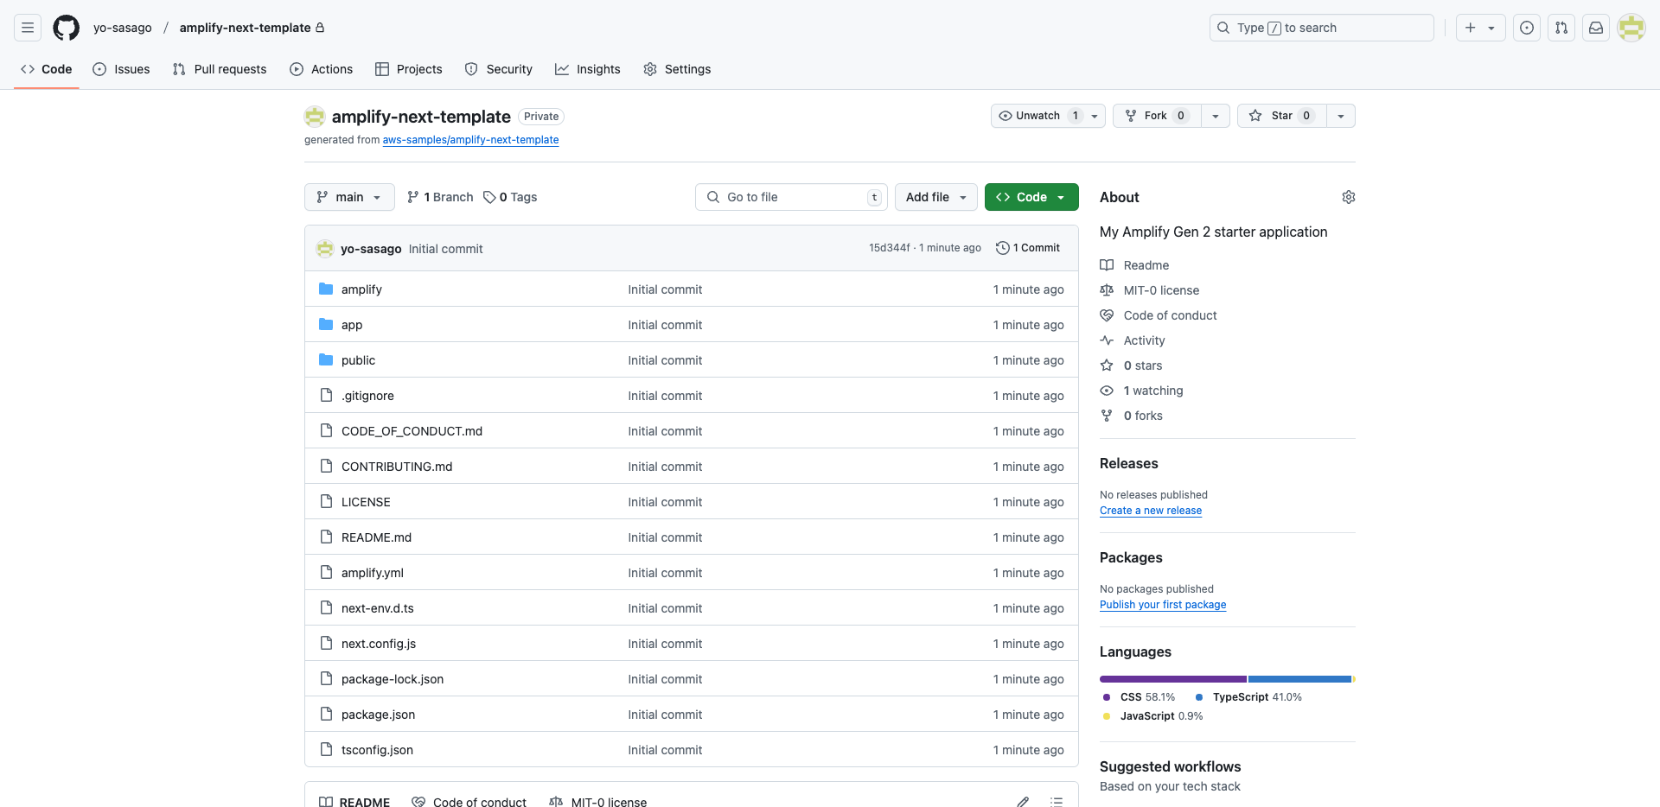Select the README tab below file list
Screen dimensions: 1660x807
click(354, 802)
